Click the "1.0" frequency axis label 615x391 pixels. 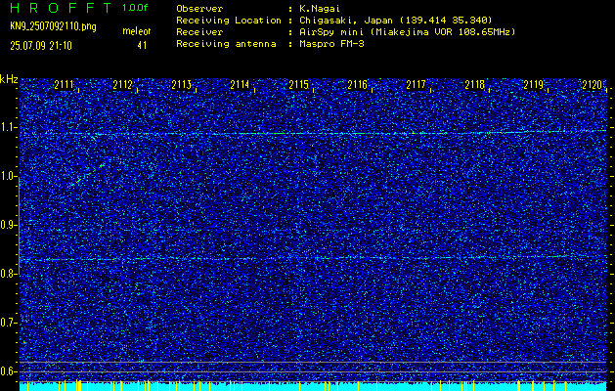coord(9,177)
